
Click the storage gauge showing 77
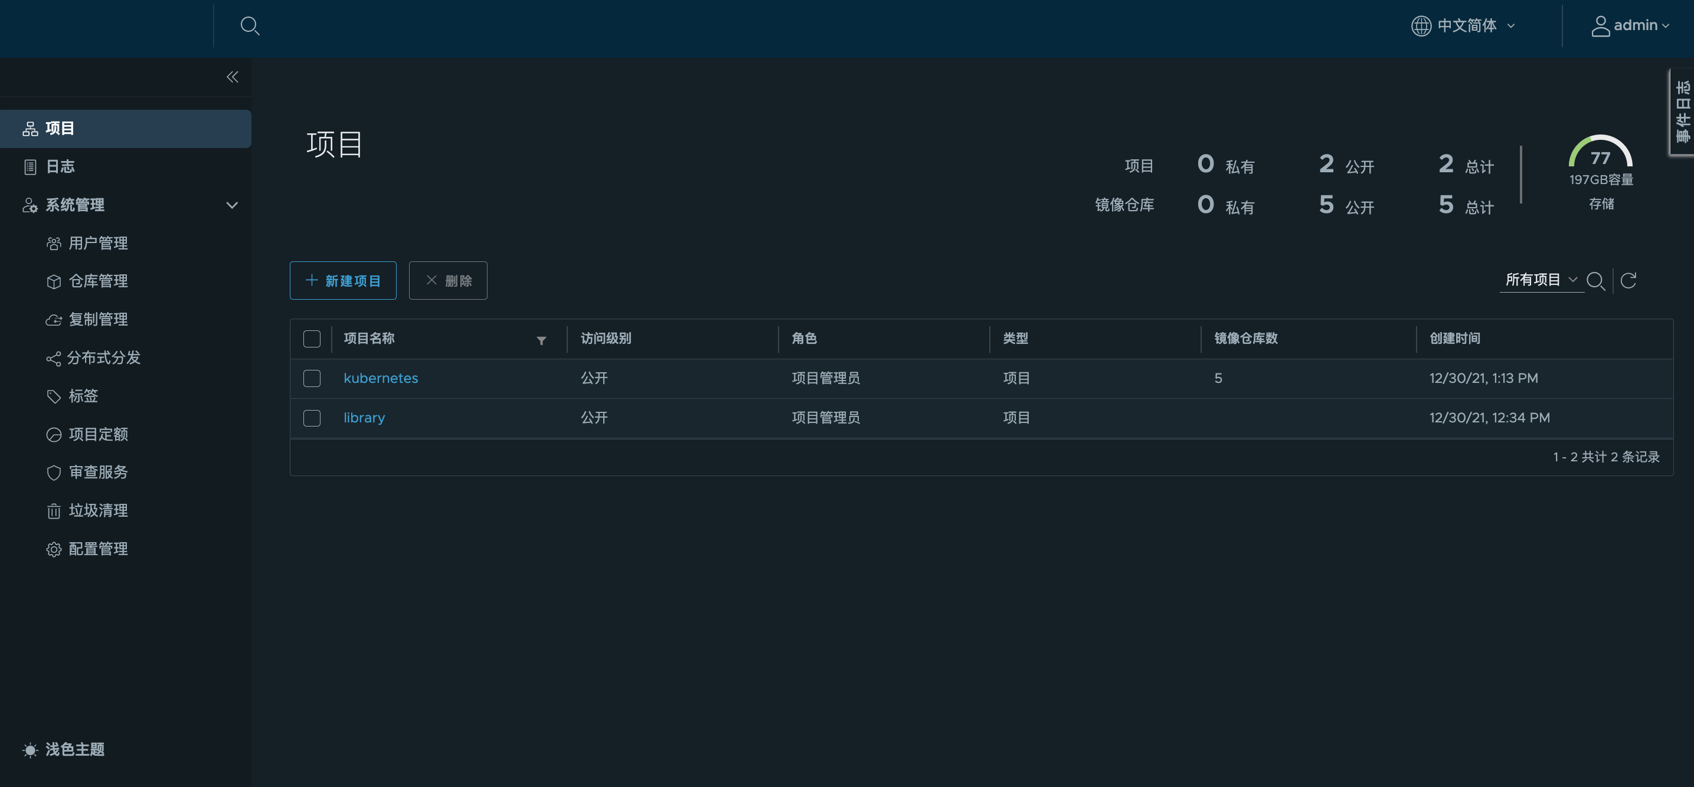click(x=1601, y=152)
